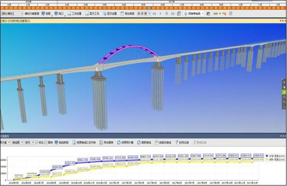Open working condition settings (工况设置)

pyautogui.click(x=74, y=13)
